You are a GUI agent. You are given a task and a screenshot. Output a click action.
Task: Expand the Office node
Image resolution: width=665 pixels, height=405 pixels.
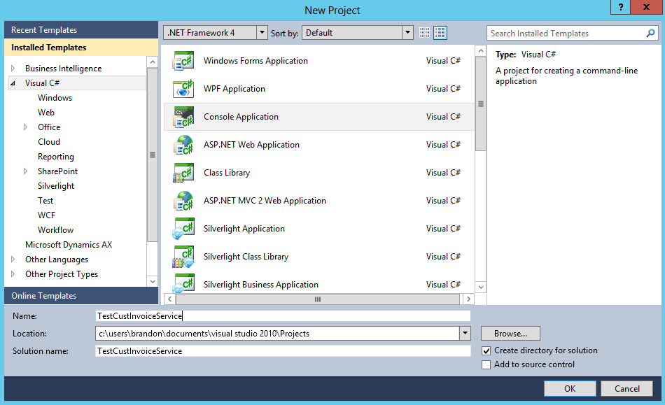tap(25, 127)
